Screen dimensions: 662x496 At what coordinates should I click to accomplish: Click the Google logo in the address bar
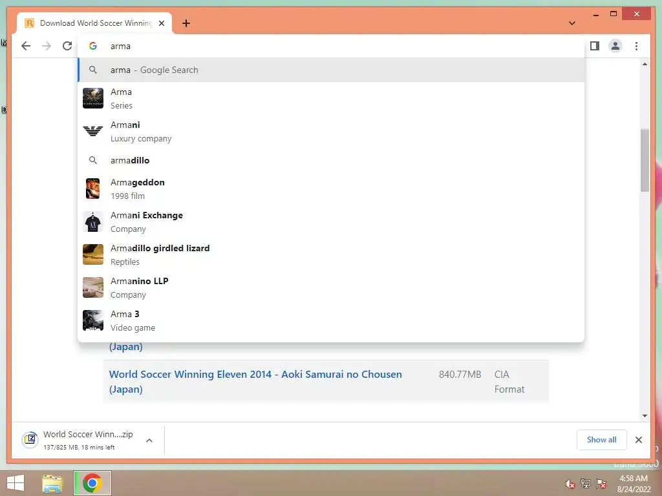click(93, 46)
